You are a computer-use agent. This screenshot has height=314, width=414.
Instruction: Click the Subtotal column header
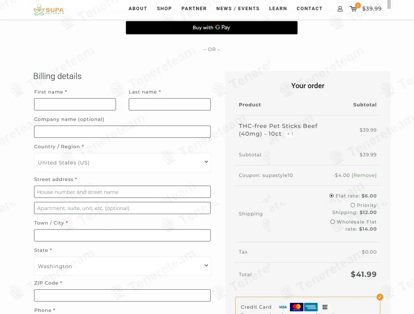click(x=365, y=105)
